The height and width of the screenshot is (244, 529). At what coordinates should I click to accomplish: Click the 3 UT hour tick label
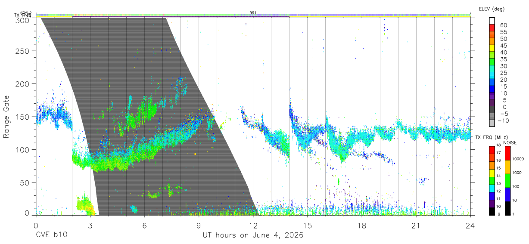90,226
